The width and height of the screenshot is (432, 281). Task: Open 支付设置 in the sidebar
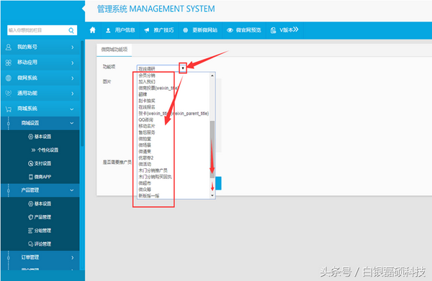[40, 164]
